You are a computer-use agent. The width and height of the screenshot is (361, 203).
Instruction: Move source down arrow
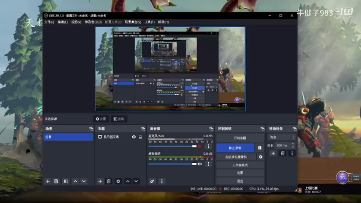[136, 181]
